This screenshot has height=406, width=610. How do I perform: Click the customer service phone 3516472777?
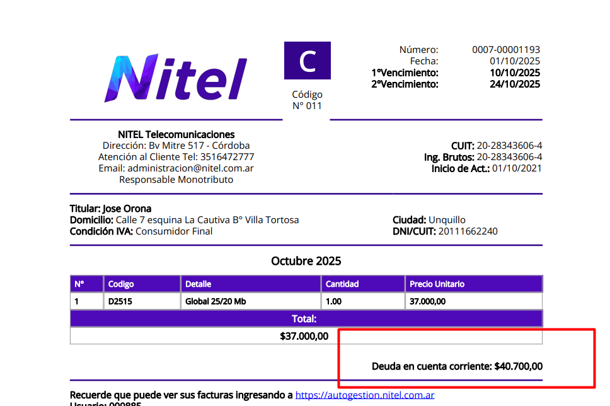(227, 157)
